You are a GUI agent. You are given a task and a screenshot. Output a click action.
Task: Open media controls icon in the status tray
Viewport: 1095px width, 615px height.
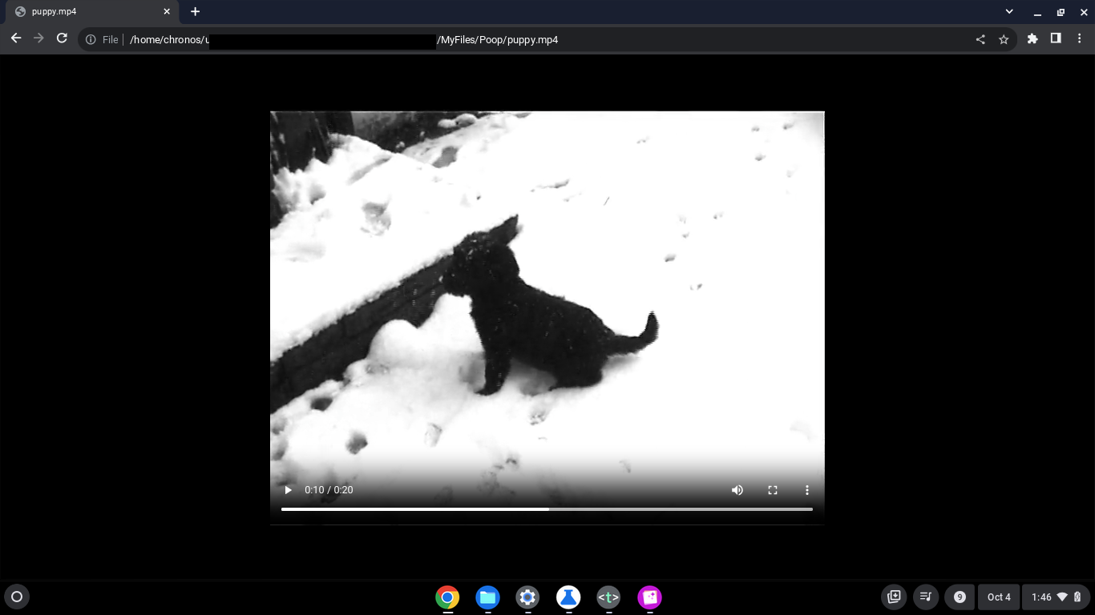point(926,597)
